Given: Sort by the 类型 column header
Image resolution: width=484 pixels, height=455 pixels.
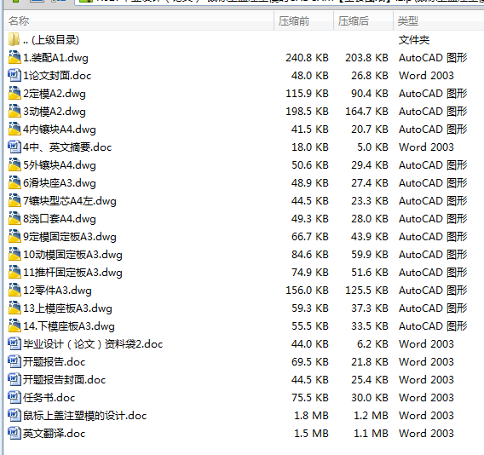Looking at the screenshot, I should [438, 20].
